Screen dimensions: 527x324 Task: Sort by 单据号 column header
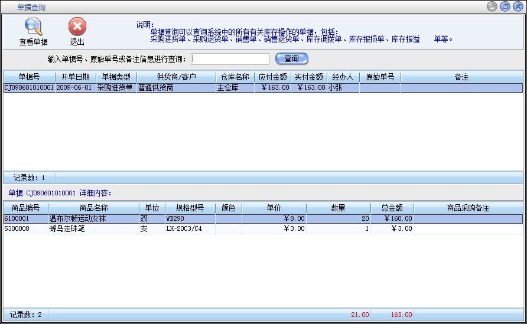[x=29, y=77]
